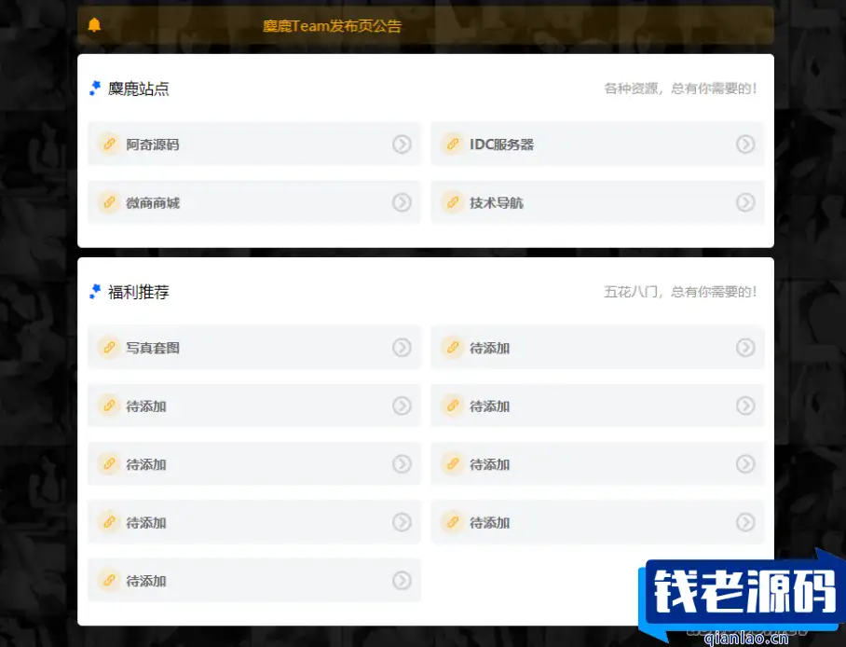Click the arrow icon on the 阿奇源码 card
Image resolution: width=846 pixels, height=647 pixels.
click(x=402, y=145)
